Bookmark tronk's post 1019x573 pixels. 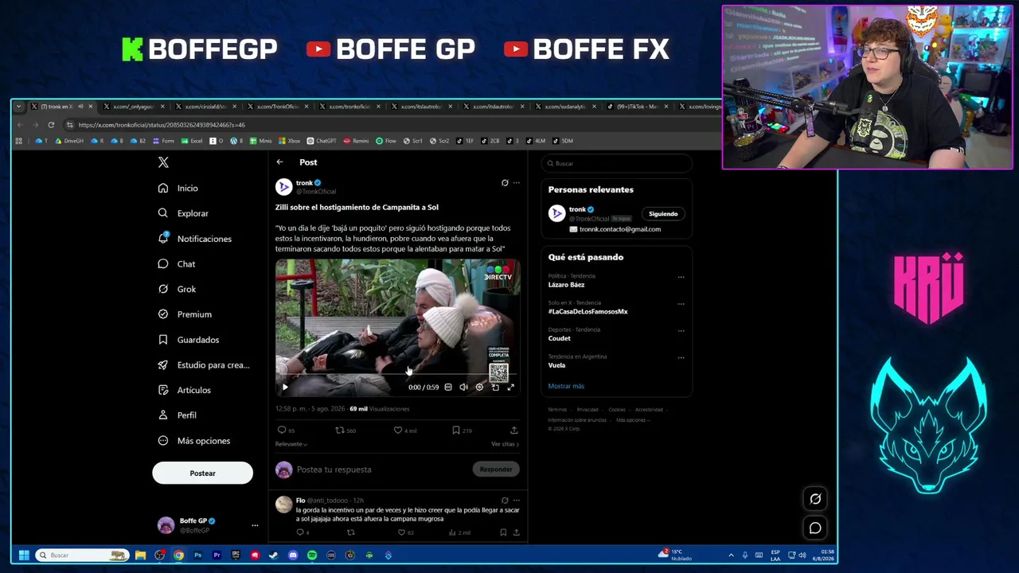click(x=456, y=431)
